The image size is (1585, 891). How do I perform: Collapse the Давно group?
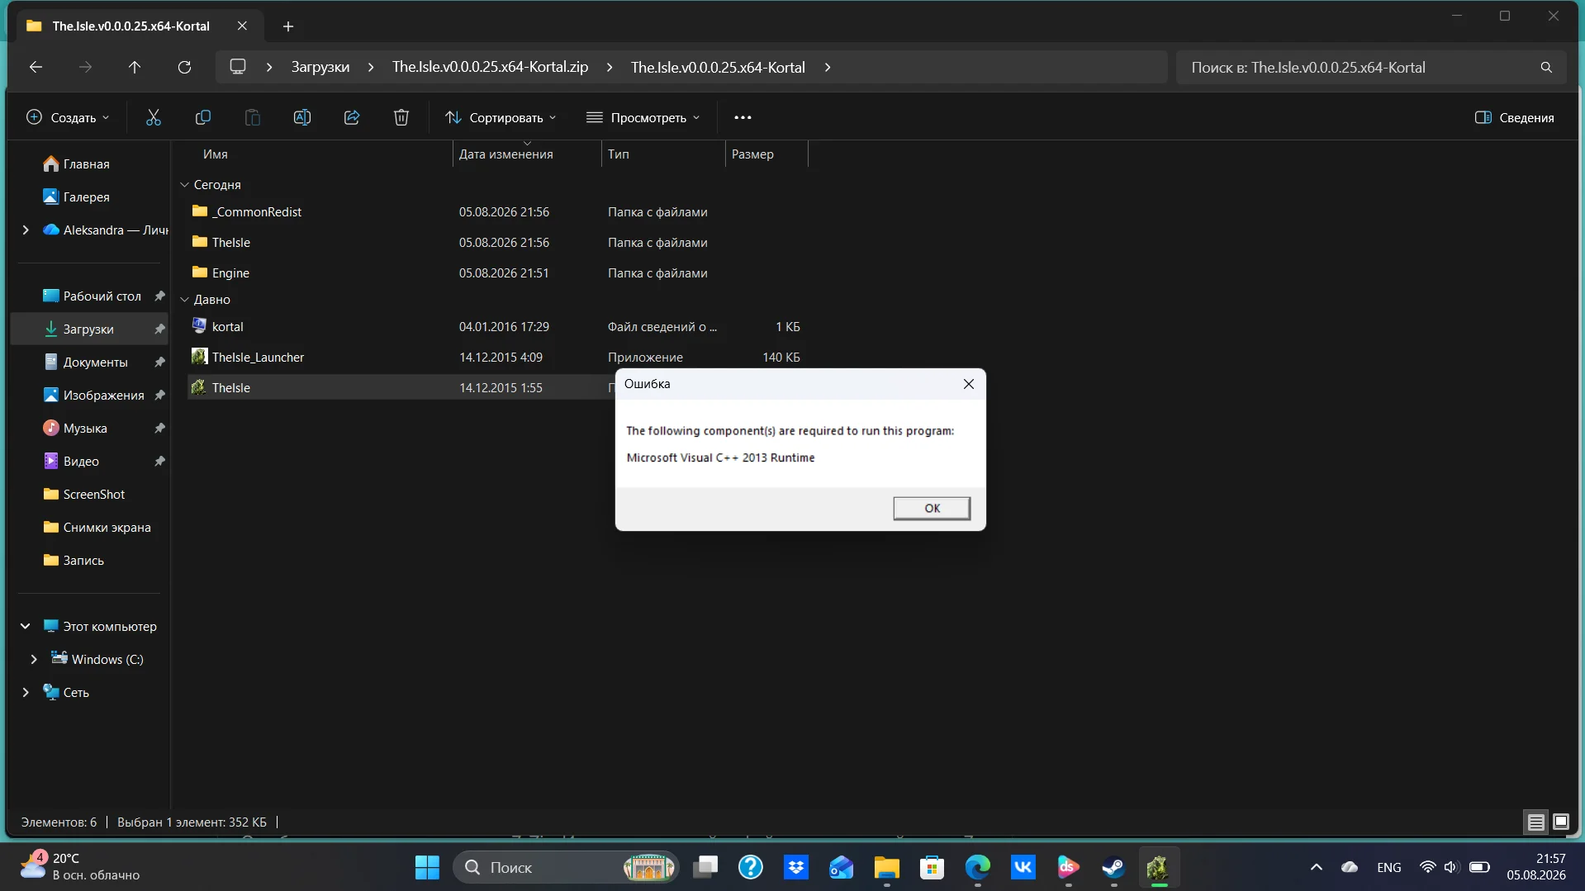point(185,300)
